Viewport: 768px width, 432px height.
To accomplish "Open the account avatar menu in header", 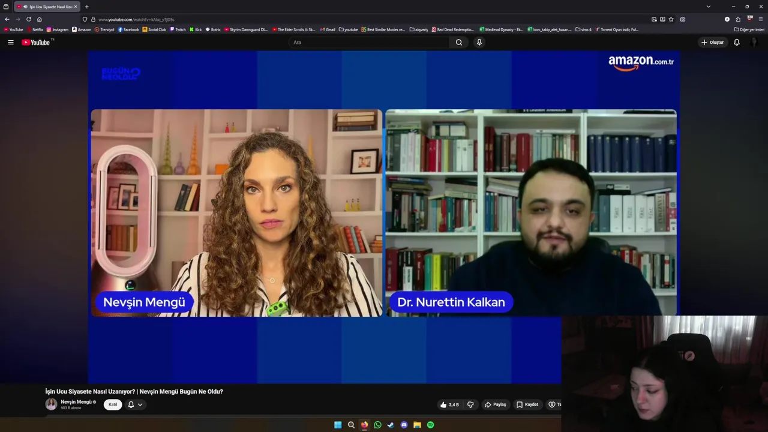I will click(754, 43).
